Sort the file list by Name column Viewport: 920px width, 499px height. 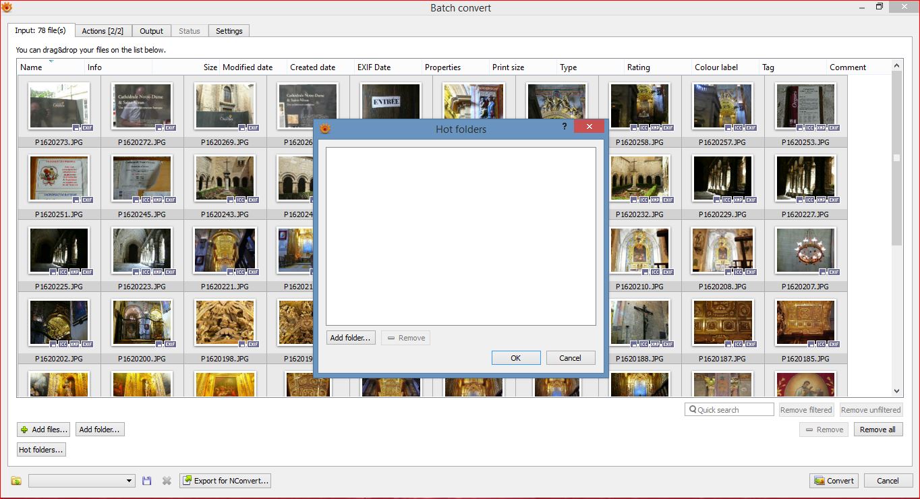(x=51, y=67)
